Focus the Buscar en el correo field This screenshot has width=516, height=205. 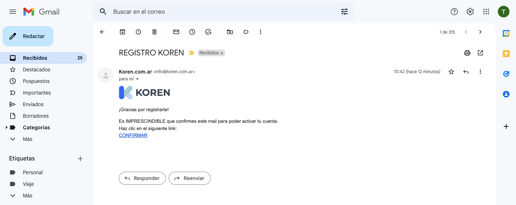point(223,12)
